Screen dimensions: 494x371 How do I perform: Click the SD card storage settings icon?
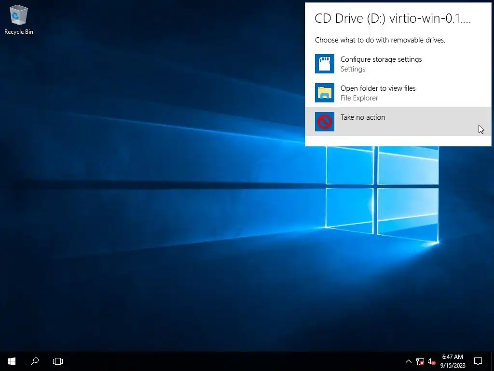pos(325,64)
